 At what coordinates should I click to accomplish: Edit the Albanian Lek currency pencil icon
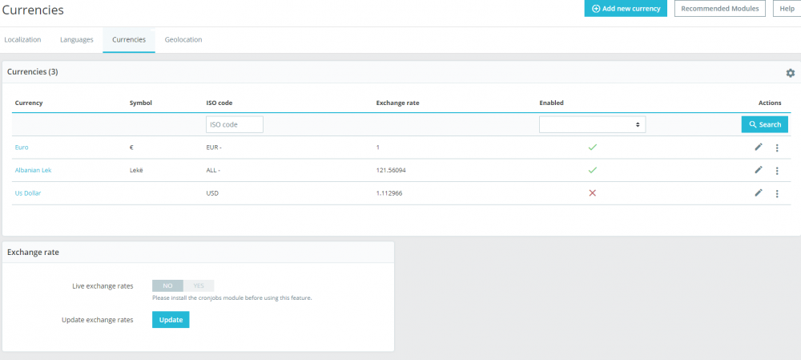[x=759, y=170]
